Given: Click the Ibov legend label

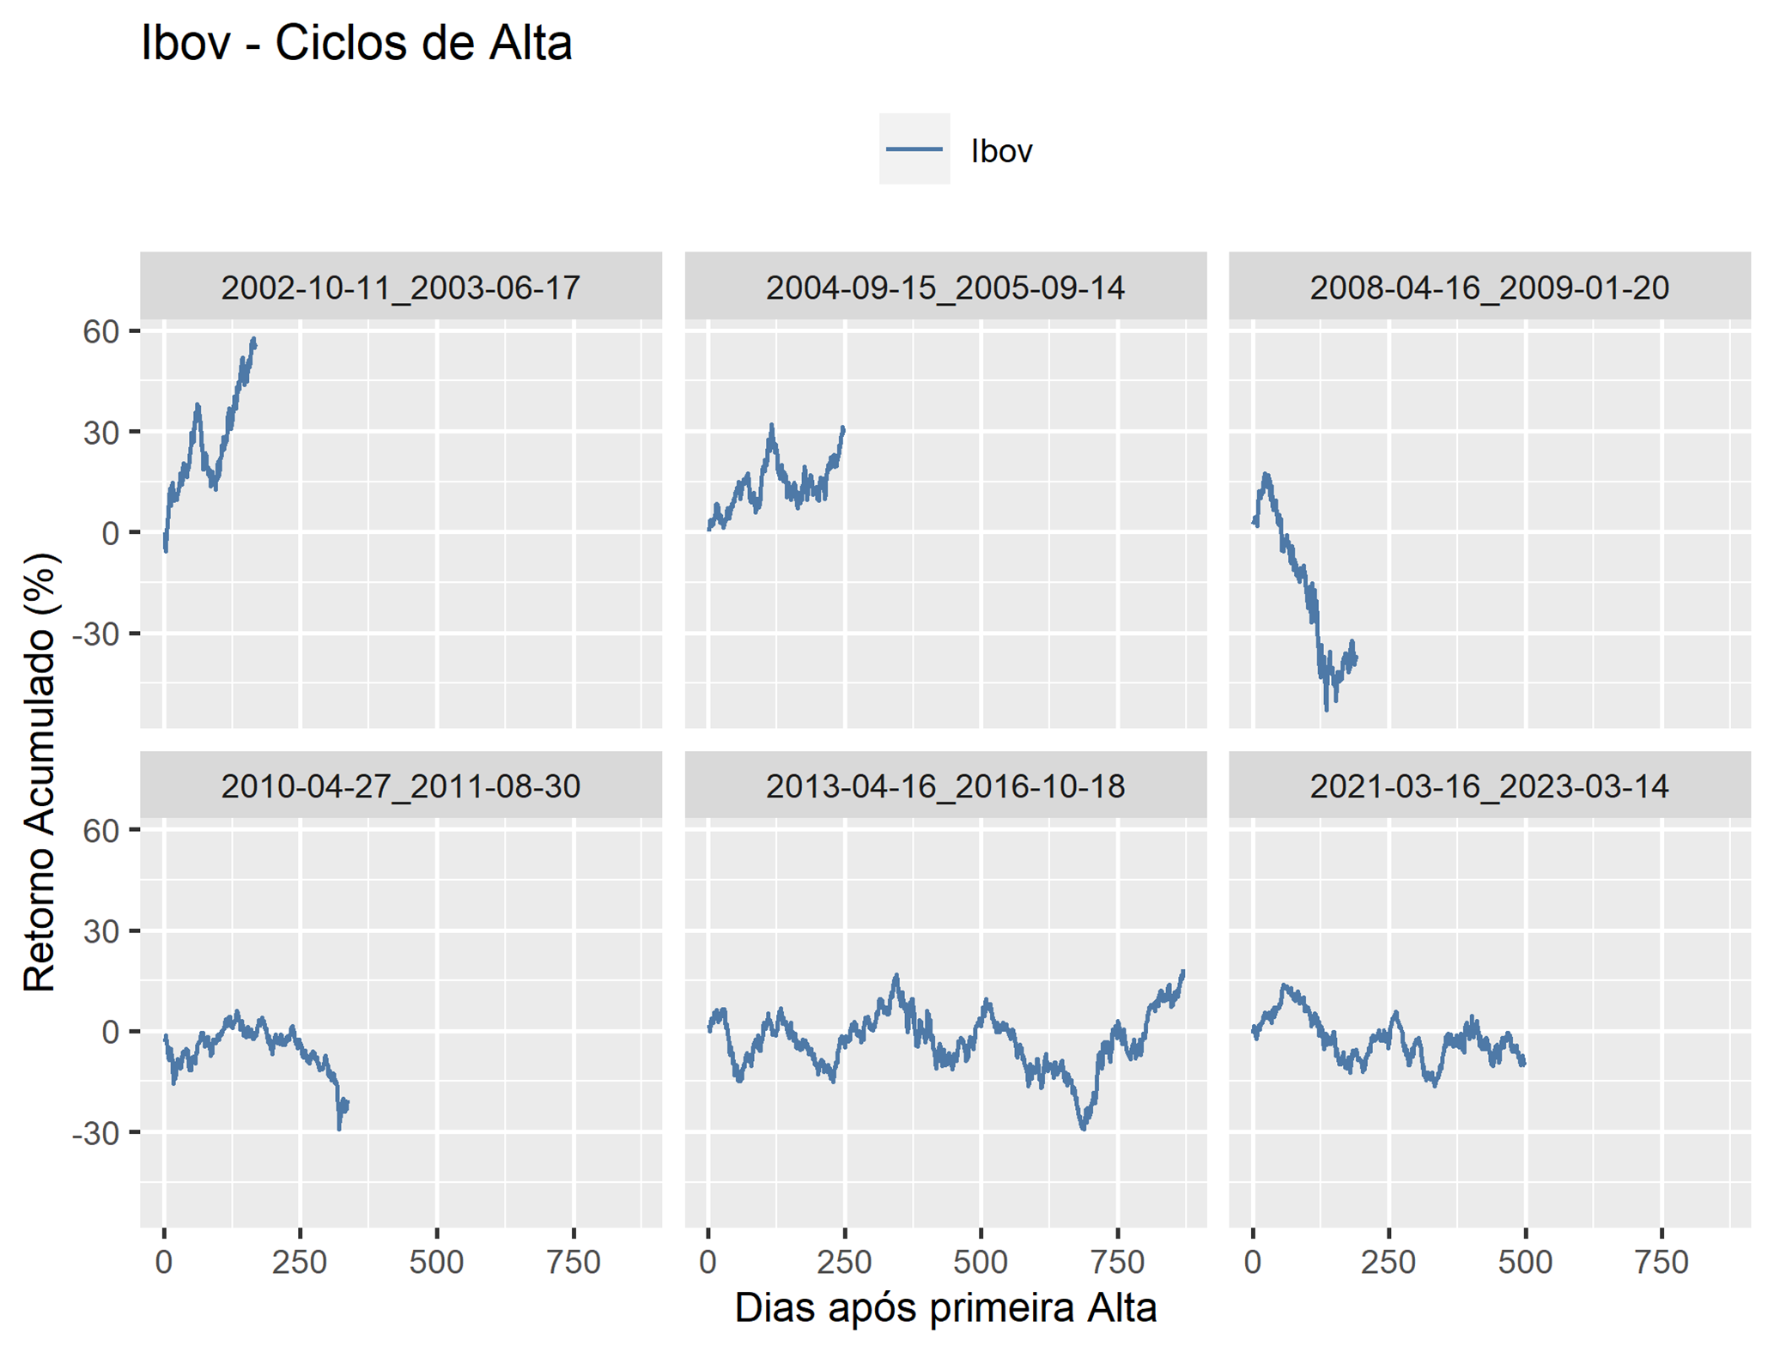Looking at the screenshot, I should point(1001,151).
